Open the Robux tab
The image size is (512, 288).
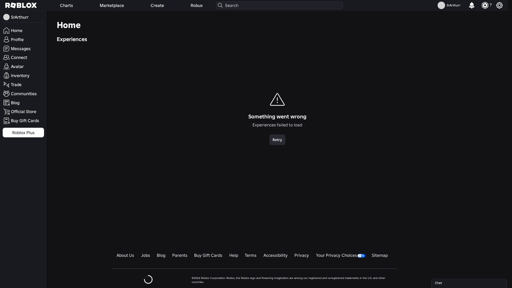pos(197,5)
